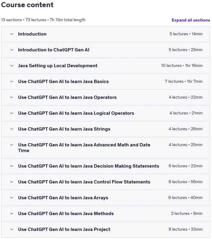Click chevron beside Java Logical Operators
Screen dimensions: 212x239
12,113
